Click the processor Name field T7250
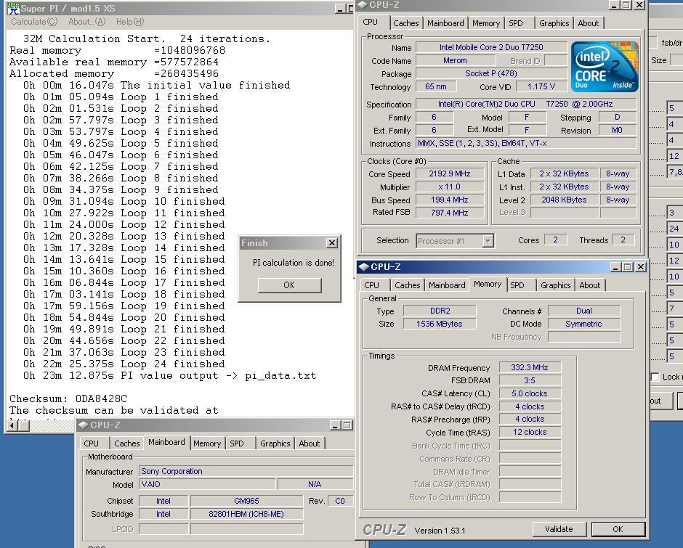 (491, 47)
